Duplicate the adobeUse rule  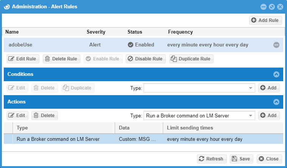click(x=191, y=59)
